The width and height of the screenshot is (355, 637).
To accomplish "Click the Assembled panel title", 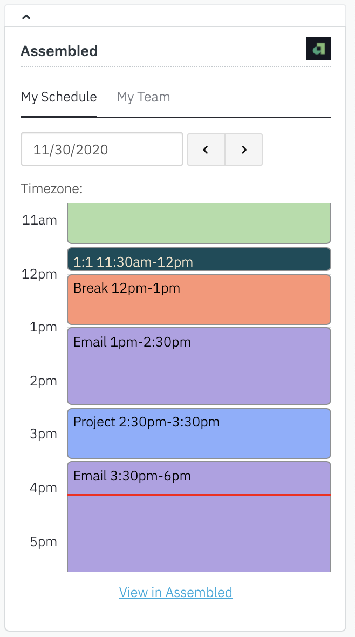I will (59, 51).
